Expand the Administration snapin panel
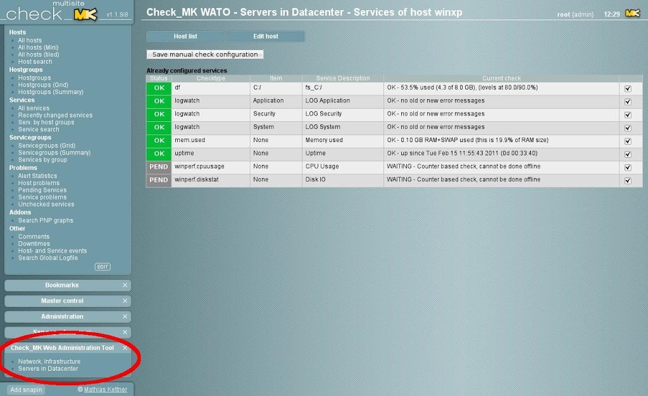The height and width of the screenshot is (396, 648). [x=62, y=317]
